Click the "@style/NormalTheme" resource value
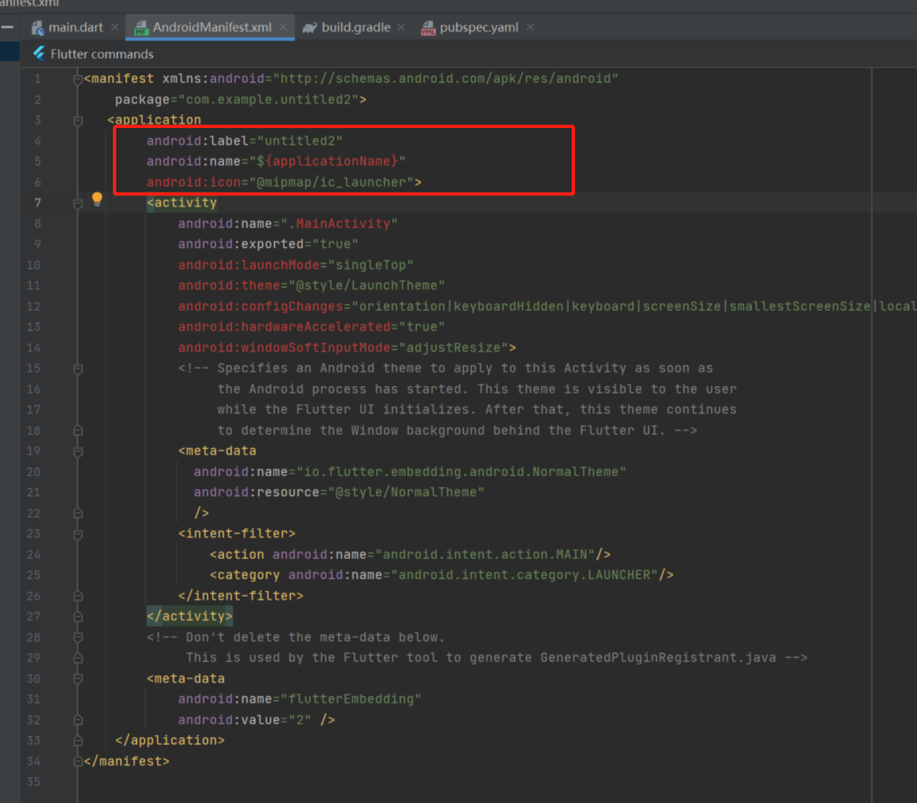The image size is (917, 803). click(406, 492)
